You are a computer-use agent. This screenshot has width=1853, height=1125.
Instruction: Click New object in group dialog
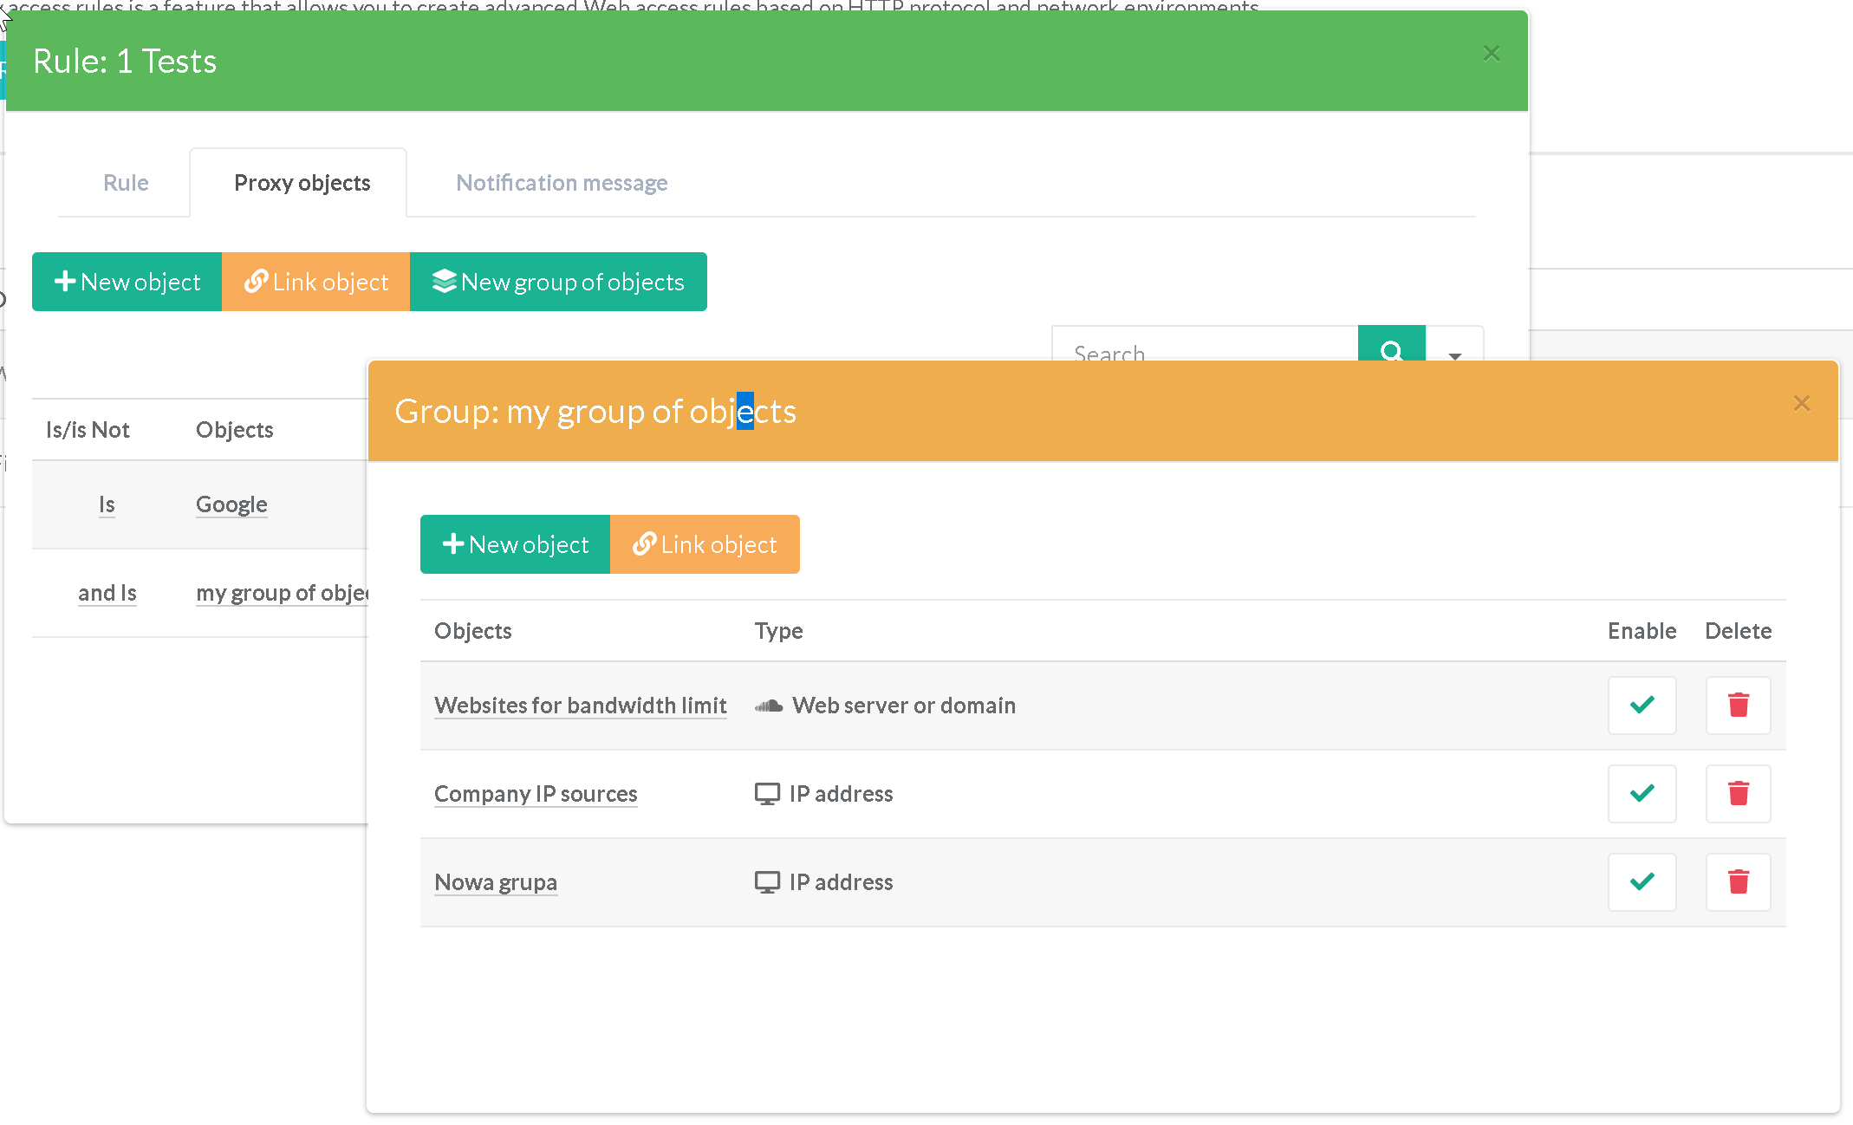pyautogui.click(x=516, y=544)
